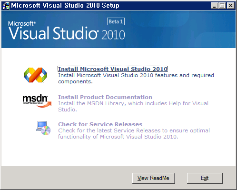The height and width of the screenshot is (190, 237).
Task: Click the Visual Studio infinity logo icon
Action: (35, 75)
